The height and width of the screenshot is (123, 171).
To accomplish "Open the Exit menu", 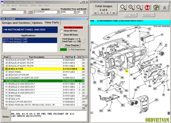I will click(3, 5).
